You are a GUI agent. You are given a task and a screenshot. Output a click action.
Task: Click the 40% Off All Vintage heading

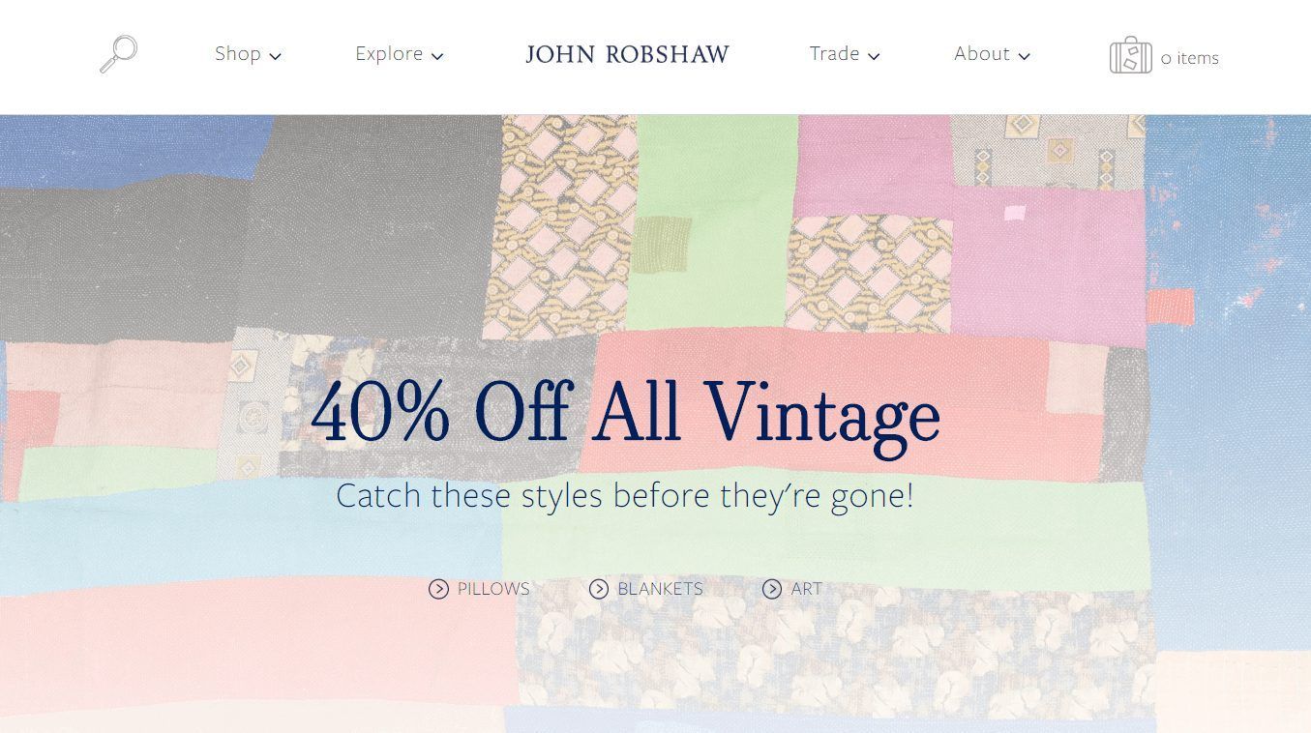pos(625,412)
